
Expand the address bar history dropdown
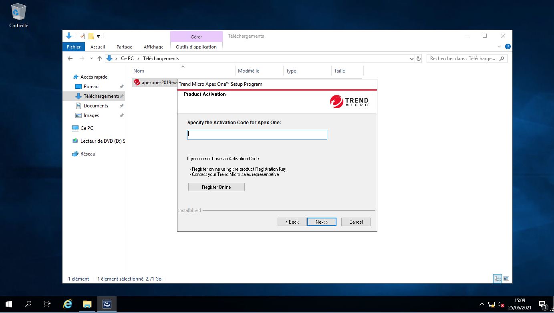pos(412,59)
